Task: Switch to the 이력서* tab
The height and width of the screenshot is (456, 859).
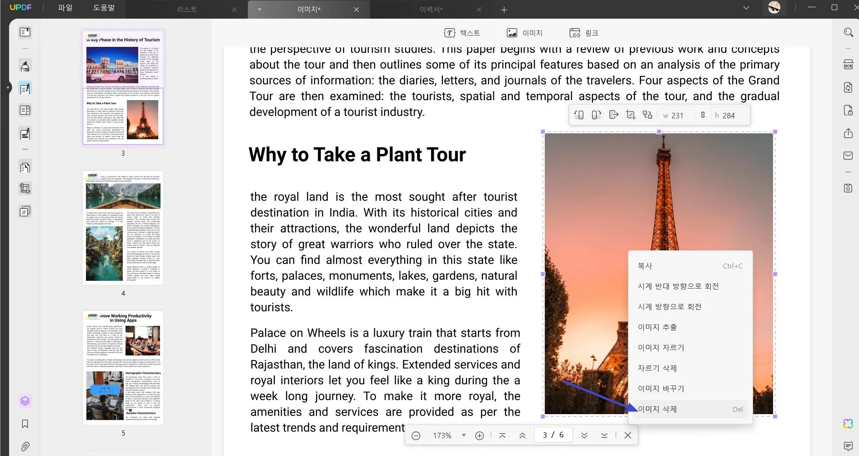Action: [431, 10]
